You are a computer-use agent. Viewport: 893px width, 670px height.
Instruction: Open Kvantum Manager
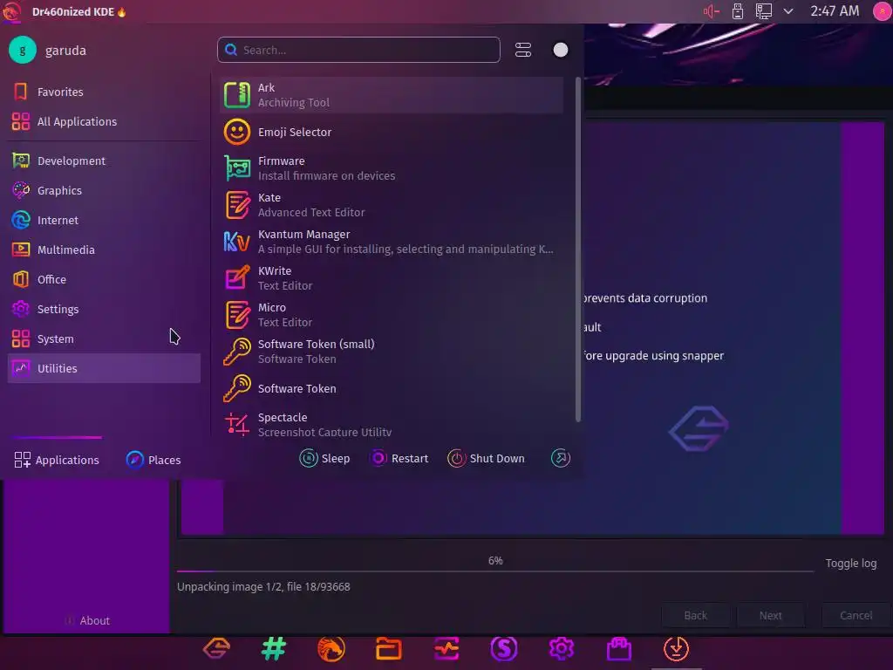tap(392, 242)
